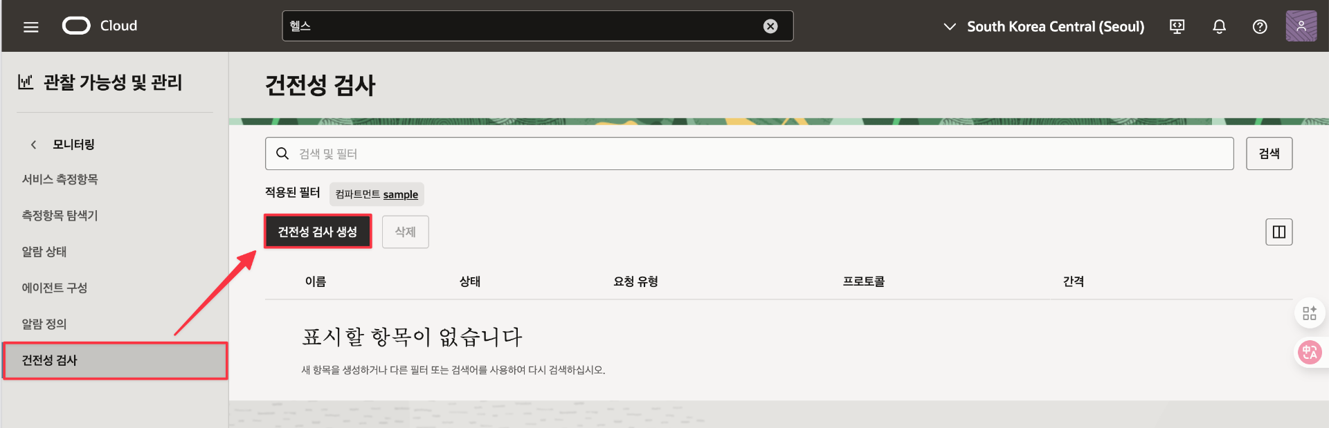1329x428 pixels.
Task: Click the floating apps grid icon
Action: pyautogui.click(x=1309, y=313)
